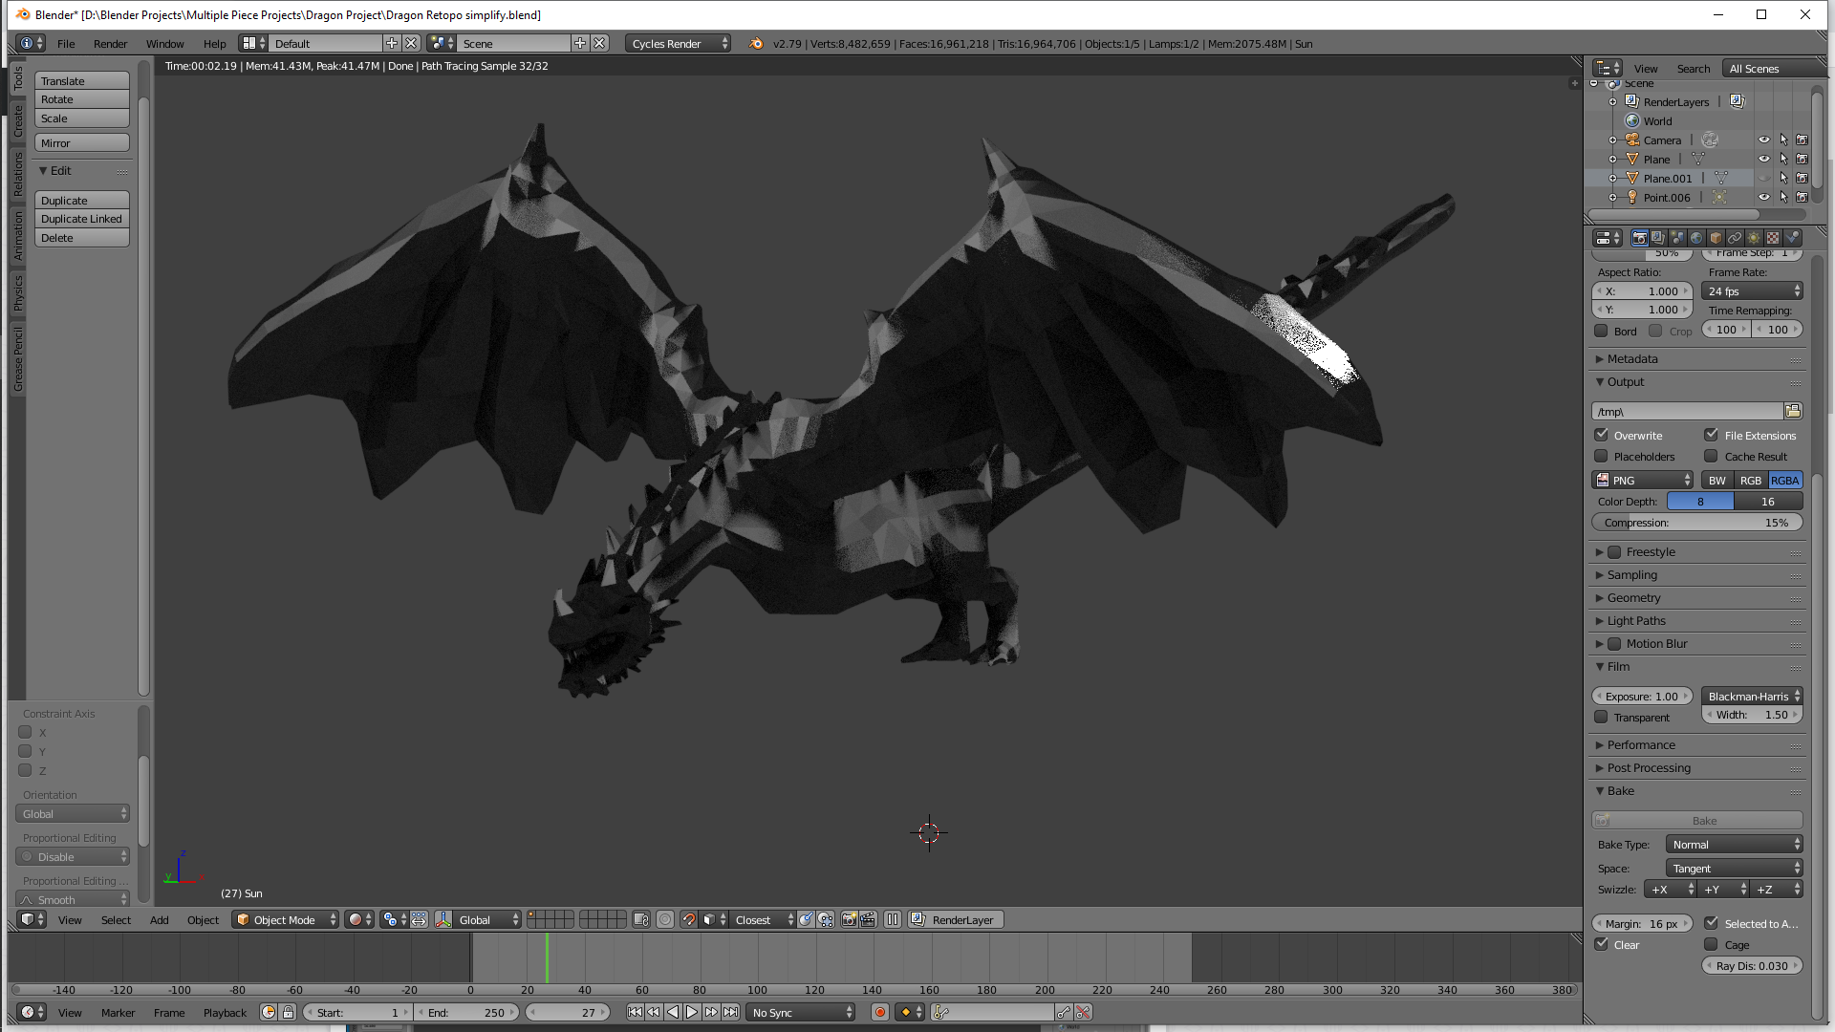Enable the Transparent film checkbox
Screen dimensions: 1835x1032
1602,717
